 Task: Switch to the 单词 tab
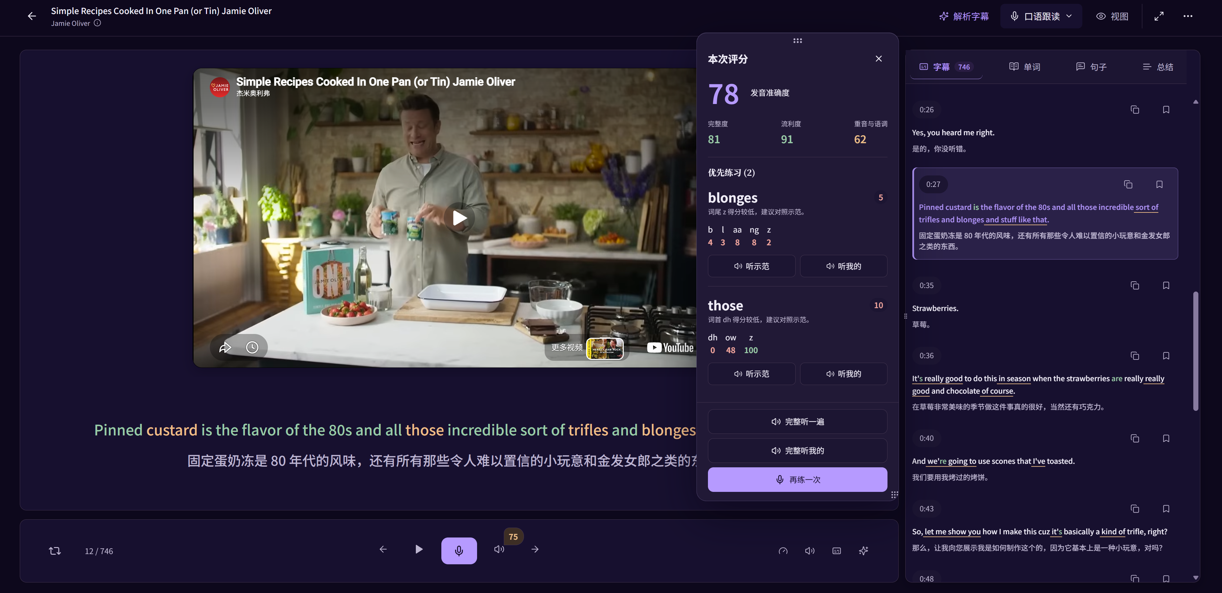(x=1024, y=67)
